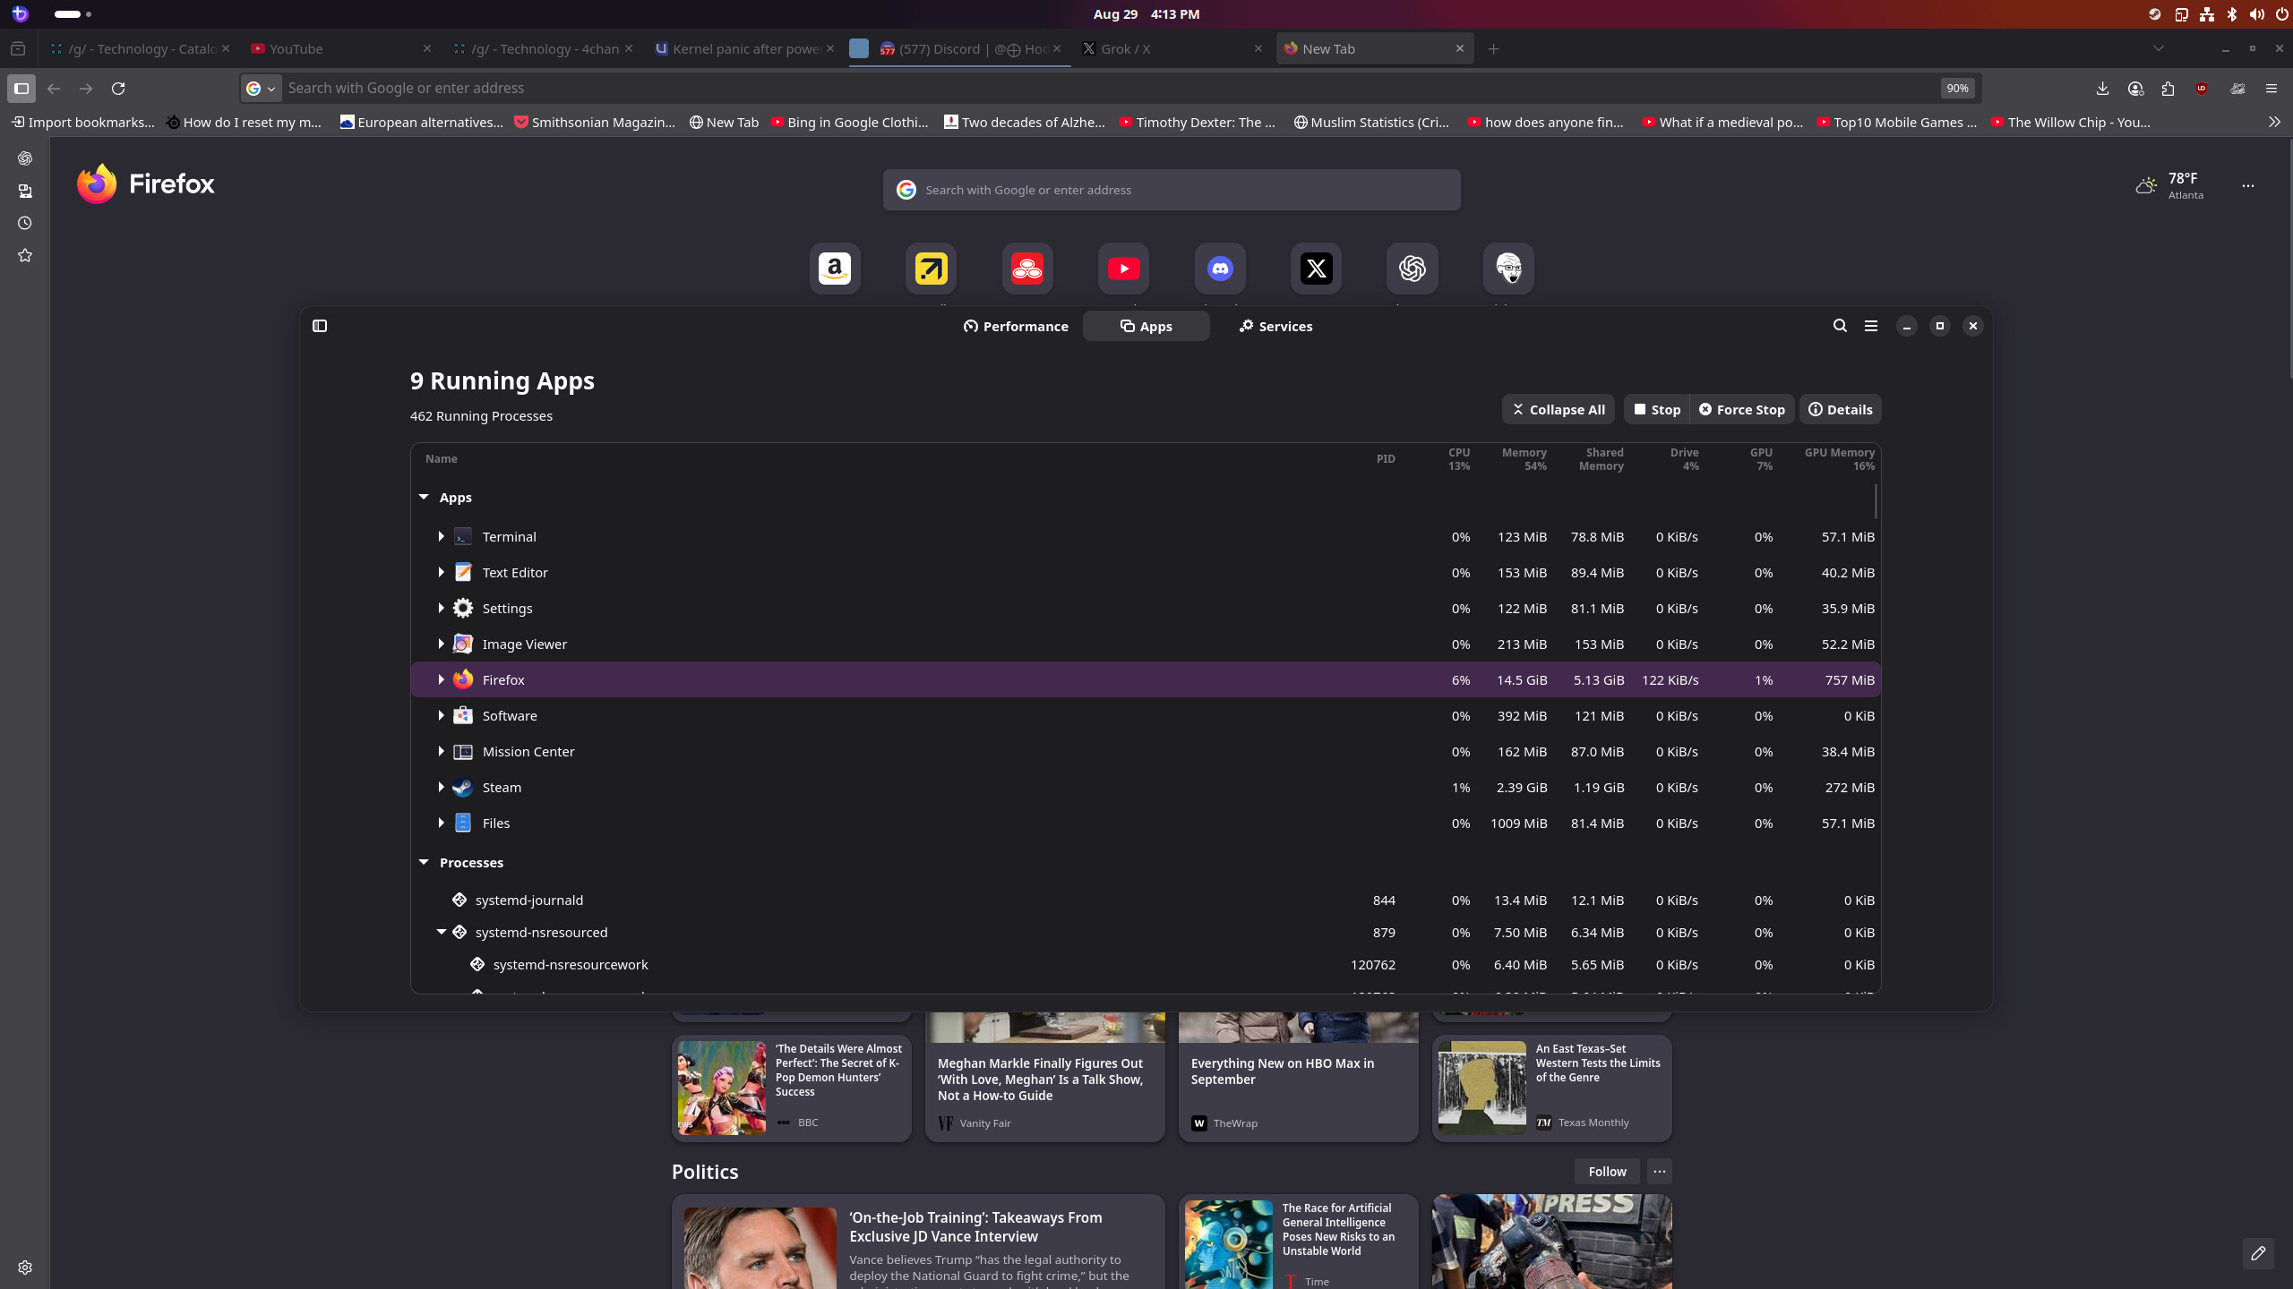This screenshot has width=2293, height=1289.
Task: Click the process list vertical scrollbar
Action: click(x=1876, y=501)
